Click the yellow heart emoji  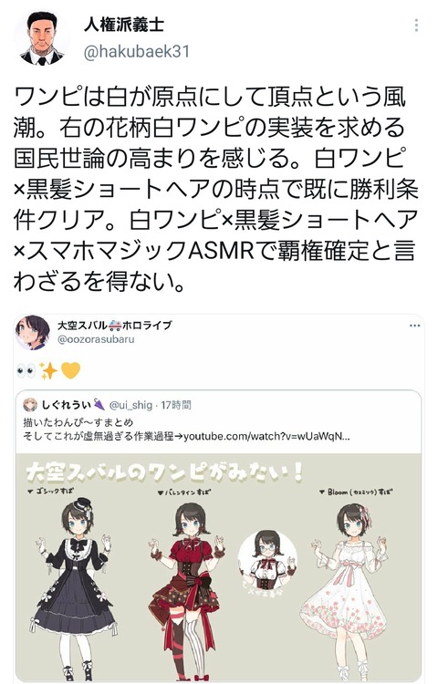tap(70, 371)
